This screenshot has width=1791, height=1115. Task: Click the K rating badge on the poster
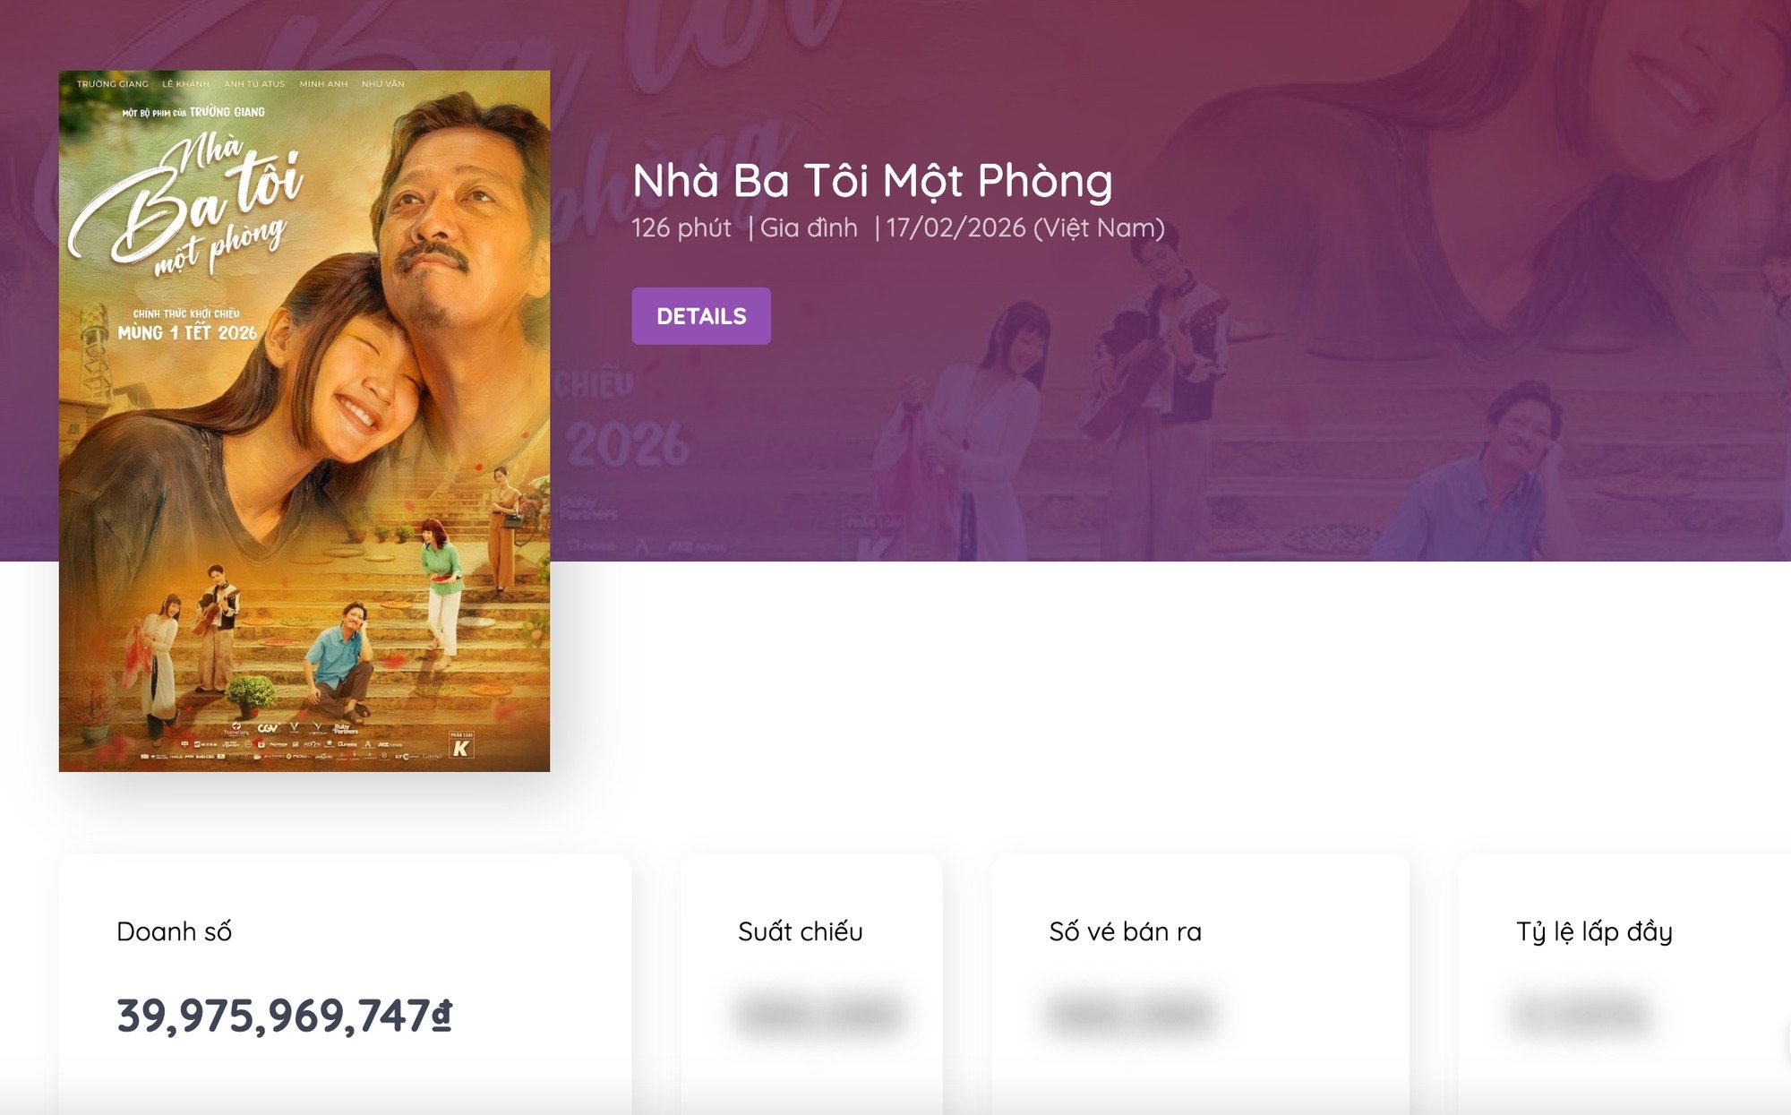click(x=460, y=747)
